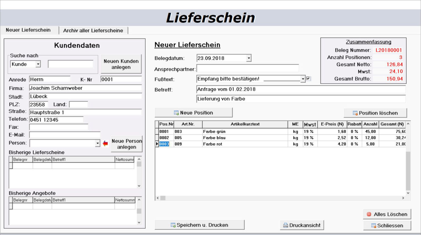Click the Speichern u. Drucken icon
Image resolution: width=421 pixels, height=235 pixels.
pos(173,225)
